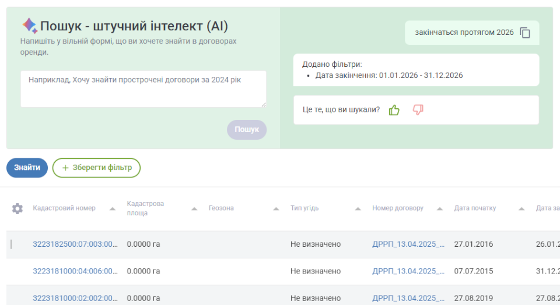
Task: Click the 'Пошук - штучний інтелект (AI)' heading
Action: [134, 26]
